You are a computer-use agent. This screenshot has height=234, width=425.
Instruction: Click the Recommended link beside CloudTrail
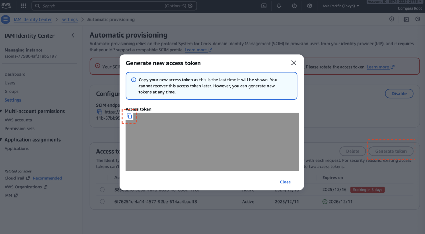click(x=47, y=178)
